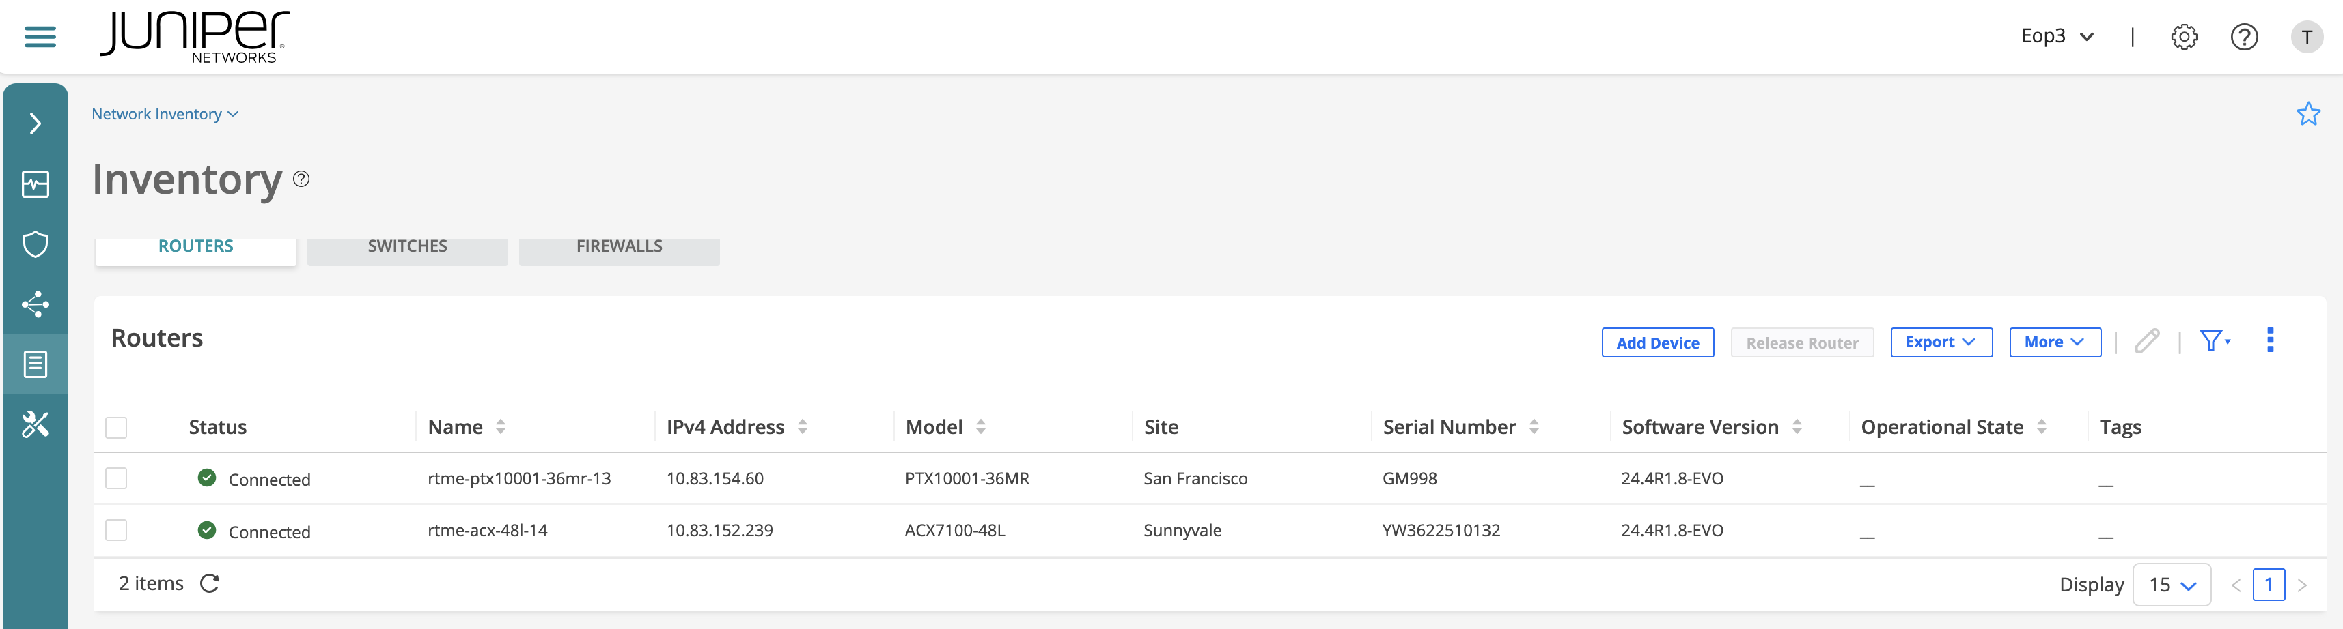
Task: Click the shield icon in sidebar
Action: click(x=36, y=244)
